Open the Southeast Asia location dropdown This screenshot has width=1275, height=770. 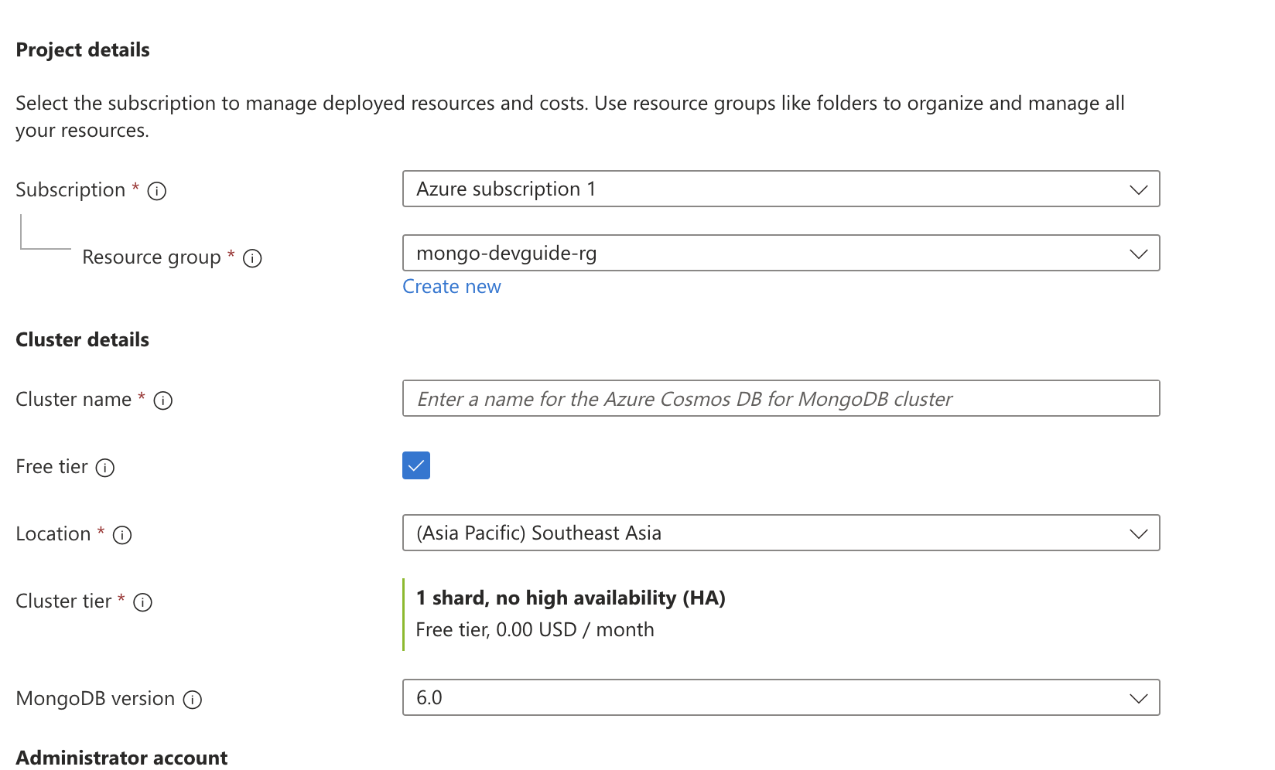click(781, 533)
